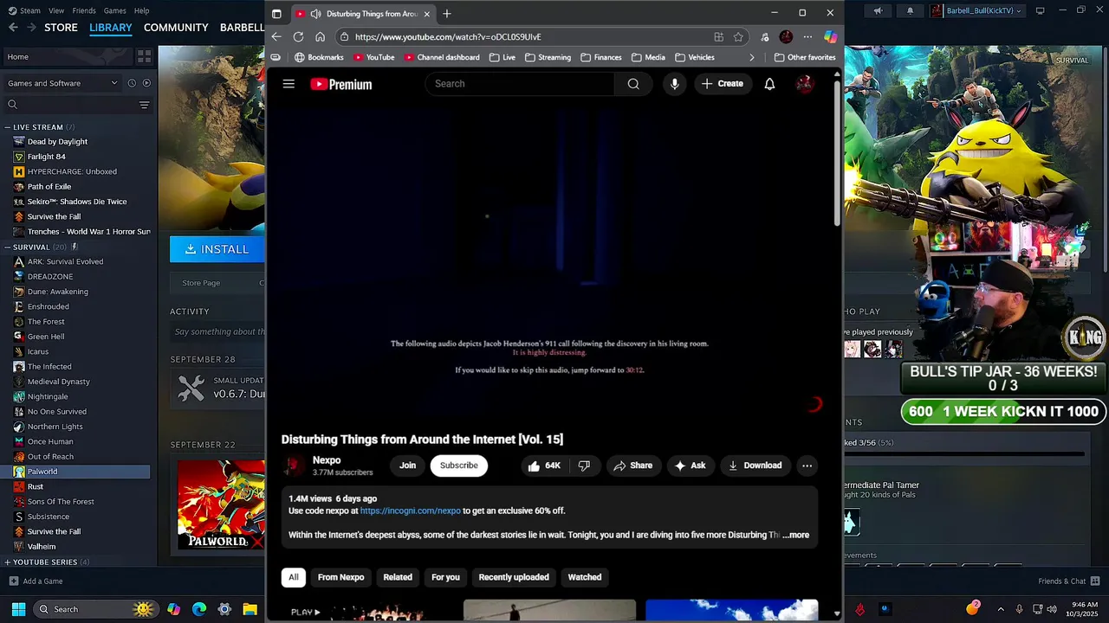The width and height of the screenshot is (1109, 623).
Task: Open Other favorites folder
Action: coord(805,57)
